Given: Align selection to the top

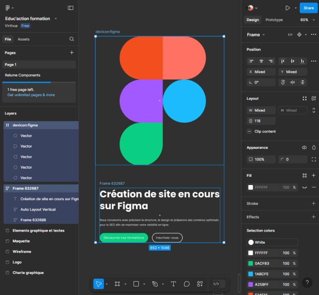Looking at the screenshot, I should (283, 61).
